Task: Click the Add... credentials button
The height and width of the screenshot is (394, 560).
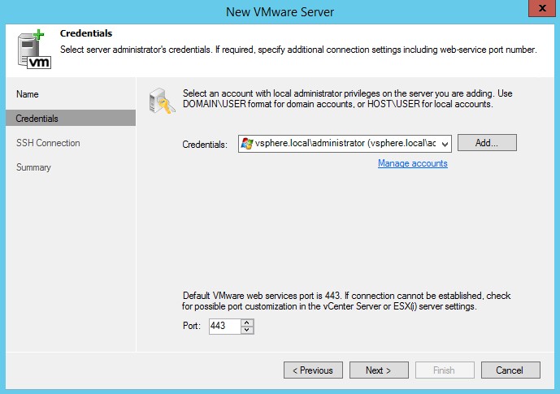Action: (487, 143)
